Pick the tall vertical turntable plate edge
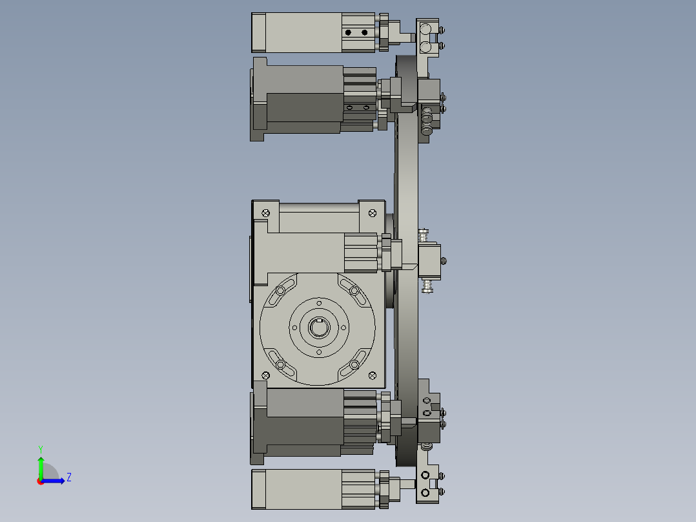 pos(407,261)
